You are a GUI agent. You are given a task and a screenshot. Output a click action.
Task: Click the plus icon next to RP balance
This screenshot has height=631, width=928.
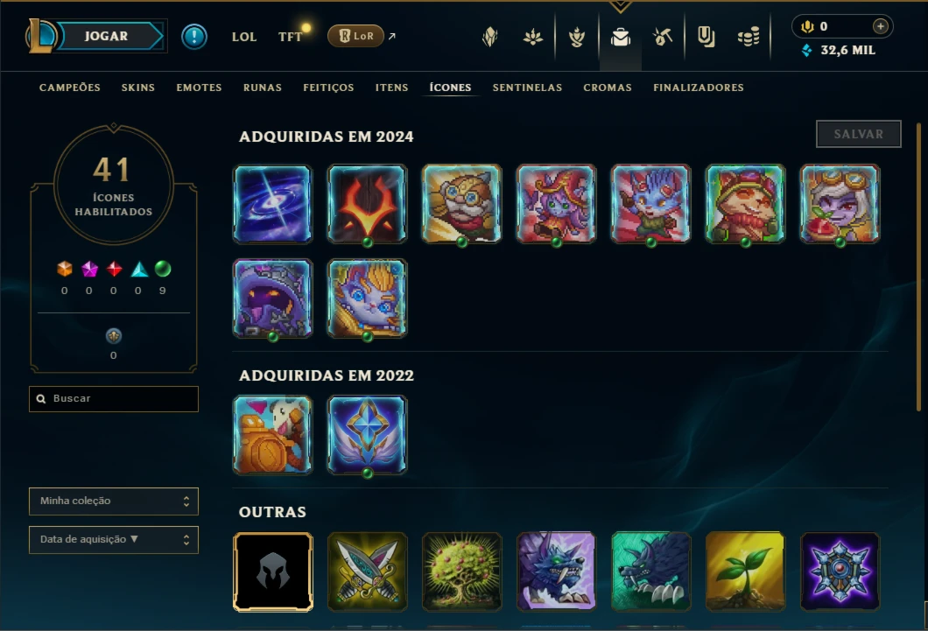click(881, 26)
